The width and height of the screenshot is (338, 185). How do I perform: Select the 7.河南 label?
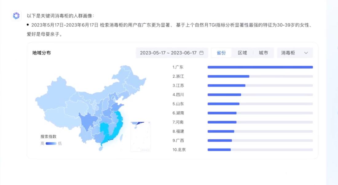[178, 122]
